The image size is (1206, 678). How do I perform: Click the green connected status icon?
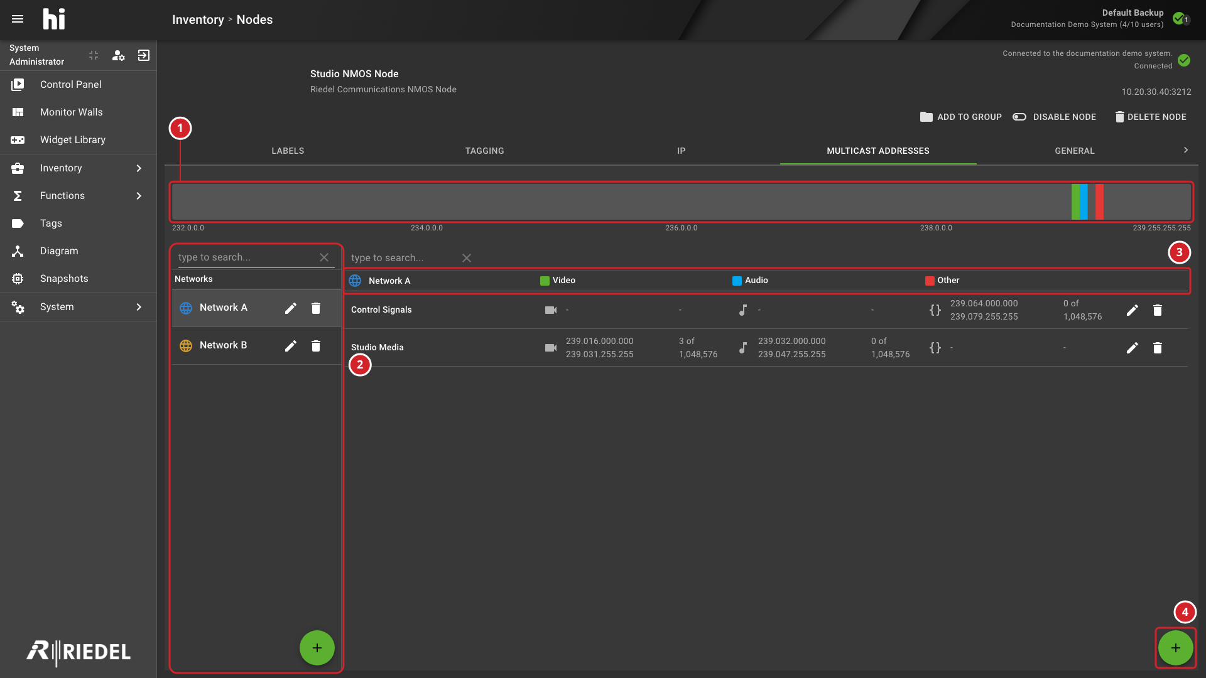1184,60
